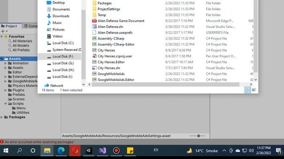This screenshot has height=159, width=284.
Task: Click the file list horizontal scrollbar
Action: pos(166,84)
